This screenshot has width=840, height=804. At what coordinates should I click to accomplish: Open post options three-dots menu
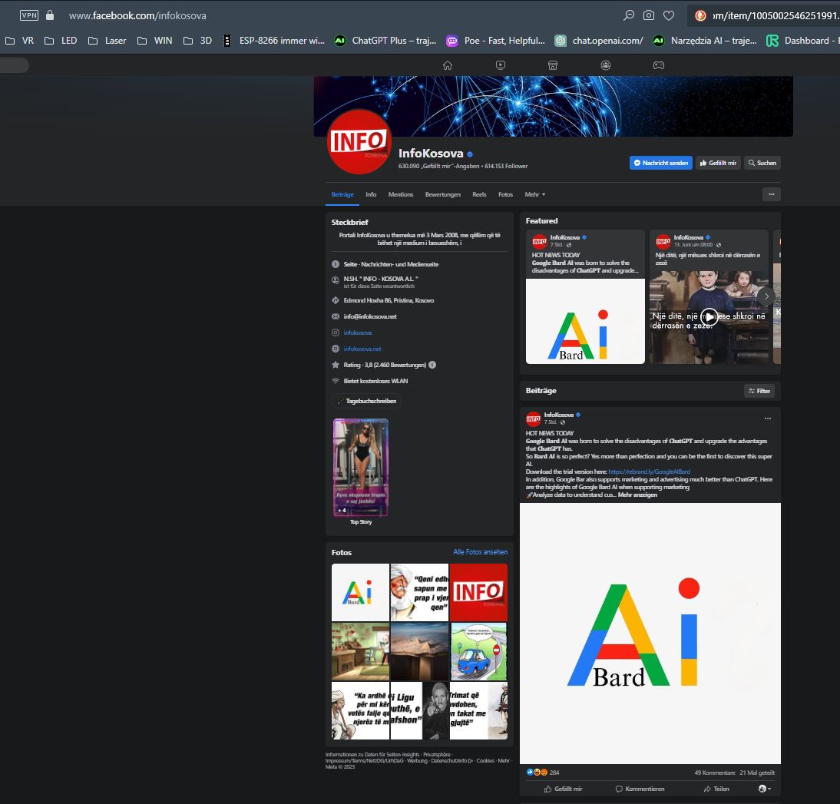coord(768,419)
